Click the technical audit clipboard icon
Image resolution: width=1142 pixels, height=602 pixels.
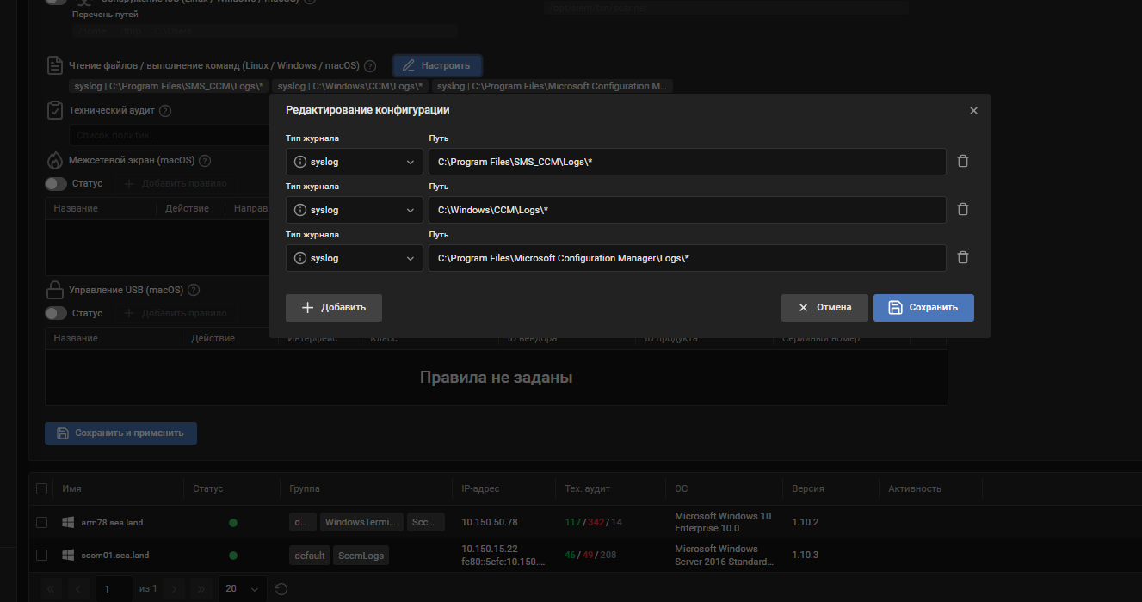pos(54,110)
